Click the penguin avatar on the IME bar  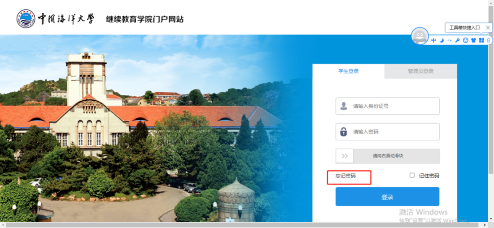click(x=420, y=36)
